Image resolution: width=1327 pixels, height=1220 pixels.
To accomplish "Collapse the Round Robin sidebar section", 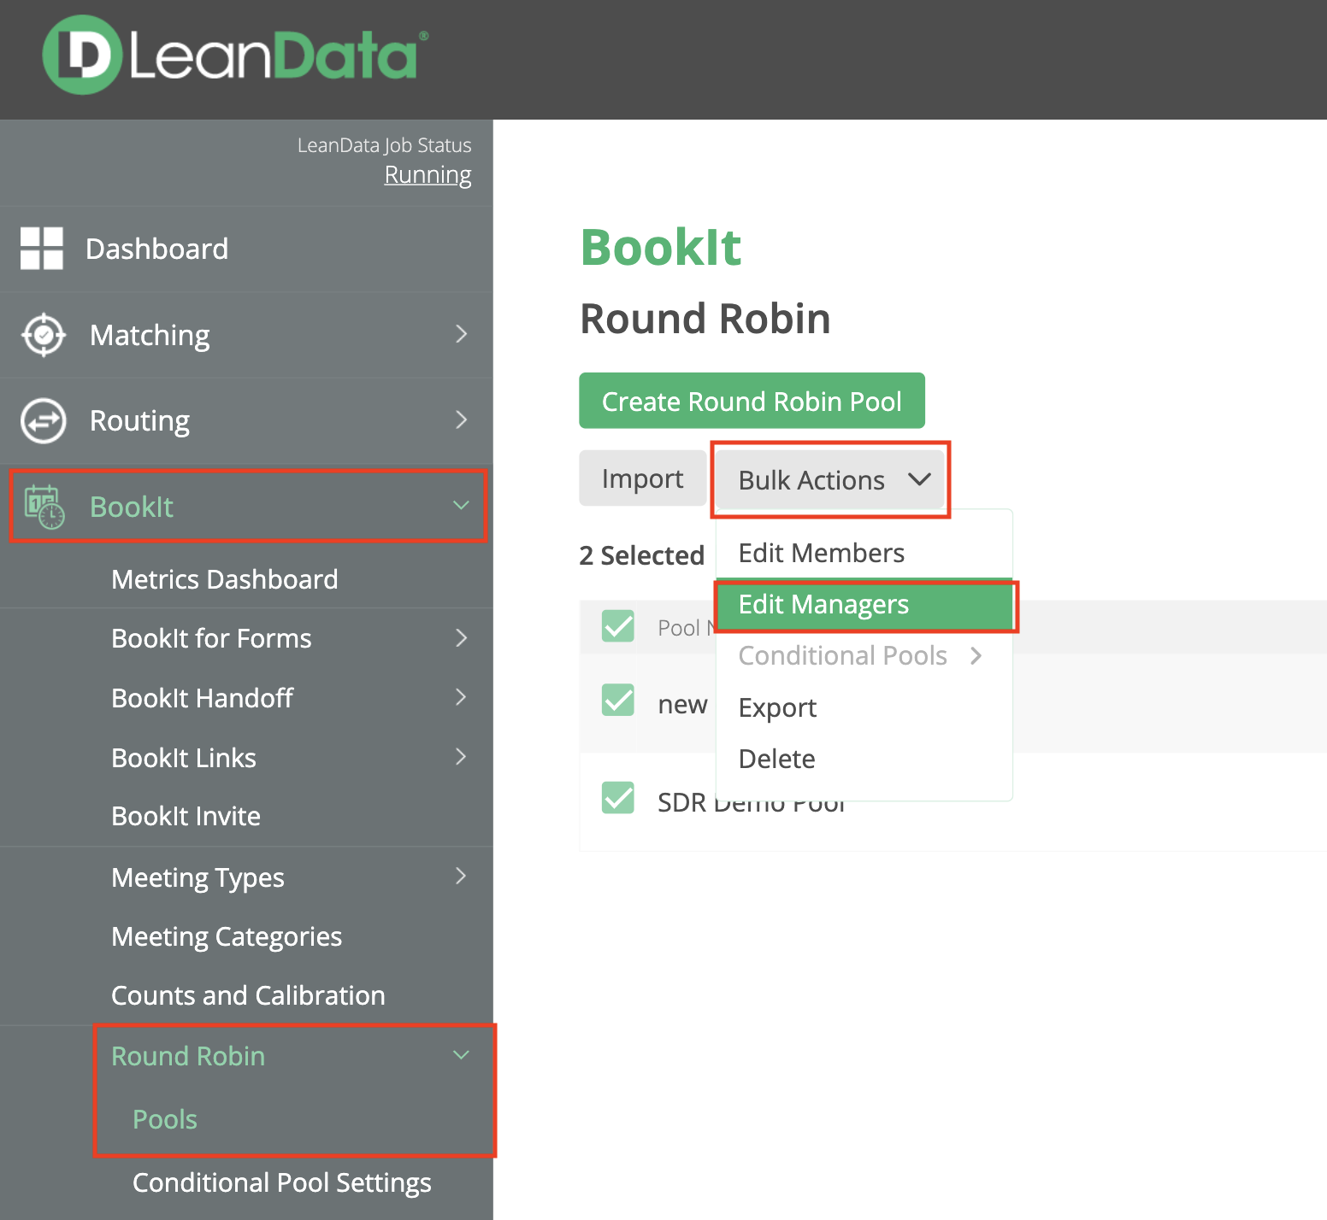I will point(461,1055).
